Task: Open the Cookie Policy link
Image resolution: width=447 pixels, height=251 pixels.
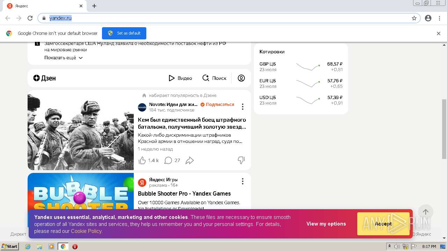Action: coord(86,231)
